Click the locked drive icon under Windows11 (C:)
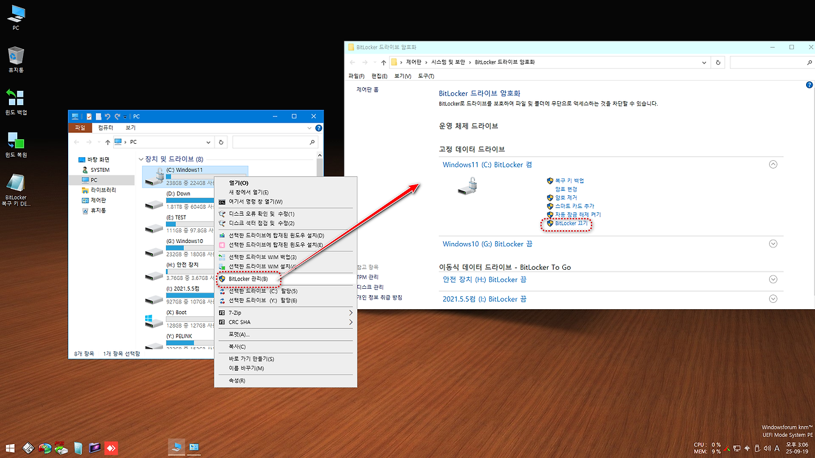Image resolution: width=815 pixels, height=458 pixels. 469,186
